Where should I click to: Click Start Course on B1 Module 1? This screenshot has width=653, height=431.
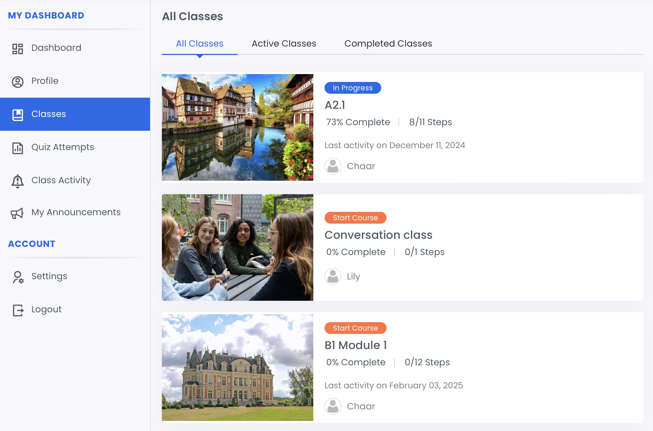(x=355, y=328)
